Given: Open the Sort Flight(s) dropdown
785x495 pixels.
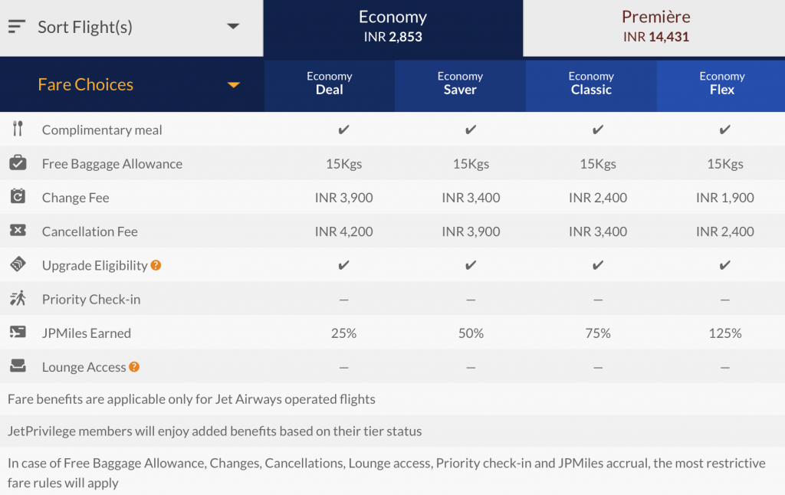Looking at the screenshot, I should 233,27.
